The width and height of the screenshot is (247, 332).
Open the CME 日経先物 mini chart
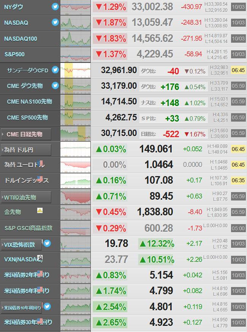point(75,134)
